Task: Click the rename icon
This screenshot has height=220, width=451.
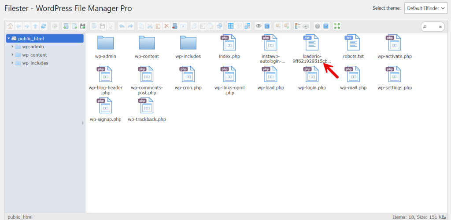Action: pos(203,26)
